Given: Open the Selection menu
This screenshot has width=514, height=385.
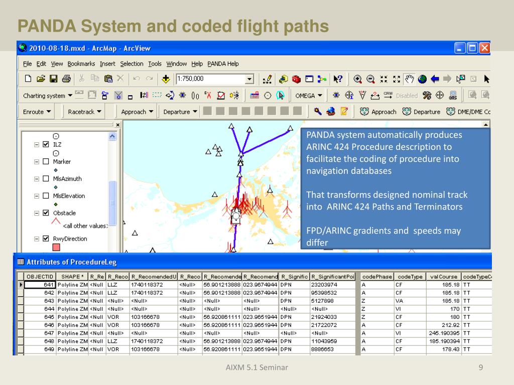Looking at the screenshot, I should tap(132, 64).
